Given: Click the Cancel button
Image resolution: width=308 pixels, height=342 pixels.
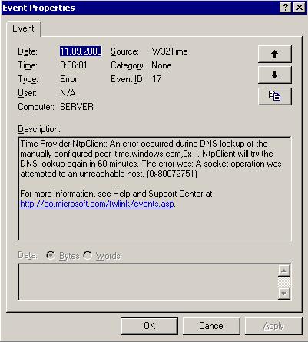Looking at the screenshot, I should click(212, 326).
